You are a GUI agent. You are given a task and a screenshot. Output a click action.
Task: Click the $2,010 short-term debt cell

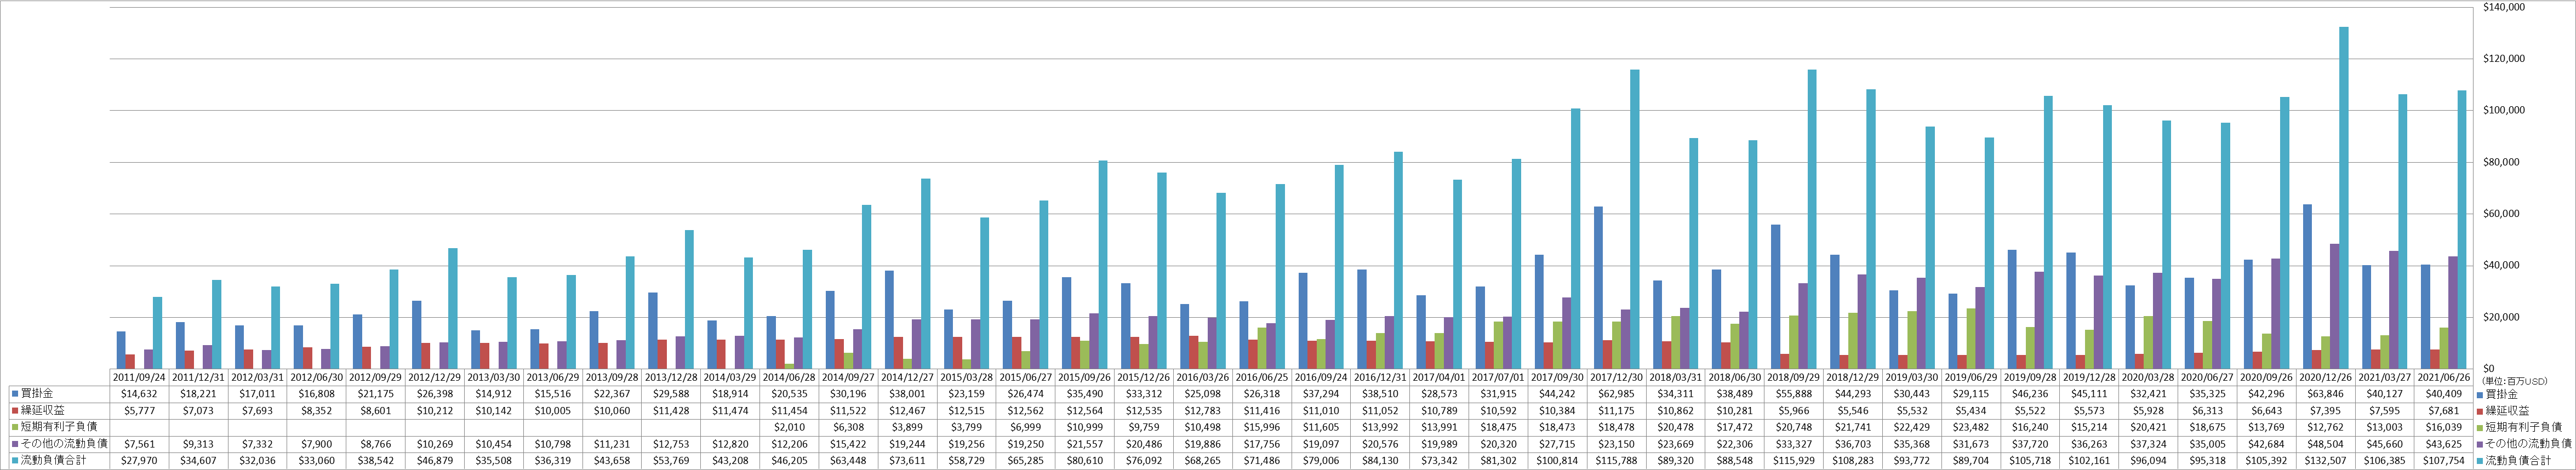click(x=788, y=427)
